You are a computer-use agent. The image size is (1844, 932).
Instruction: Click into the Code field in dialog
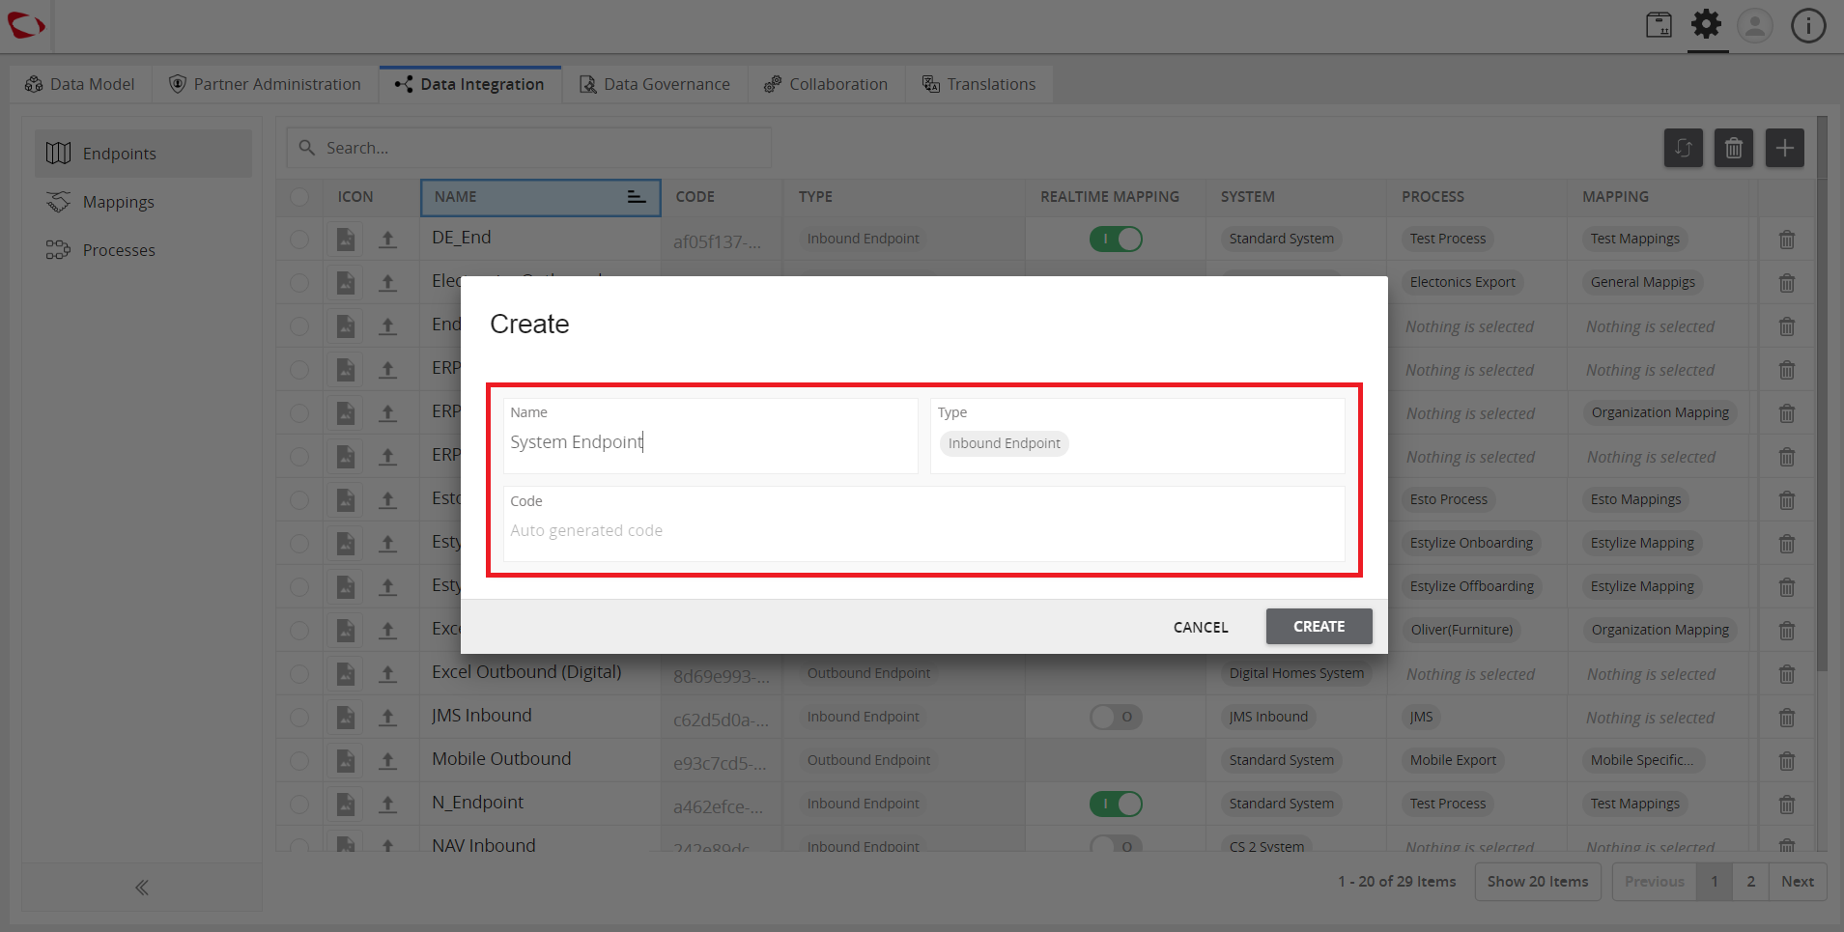(x=923, y=524)
